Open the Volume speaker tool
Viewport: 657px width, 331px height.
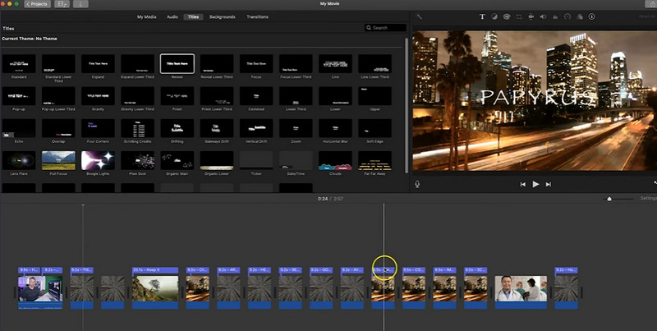(543, 16)
